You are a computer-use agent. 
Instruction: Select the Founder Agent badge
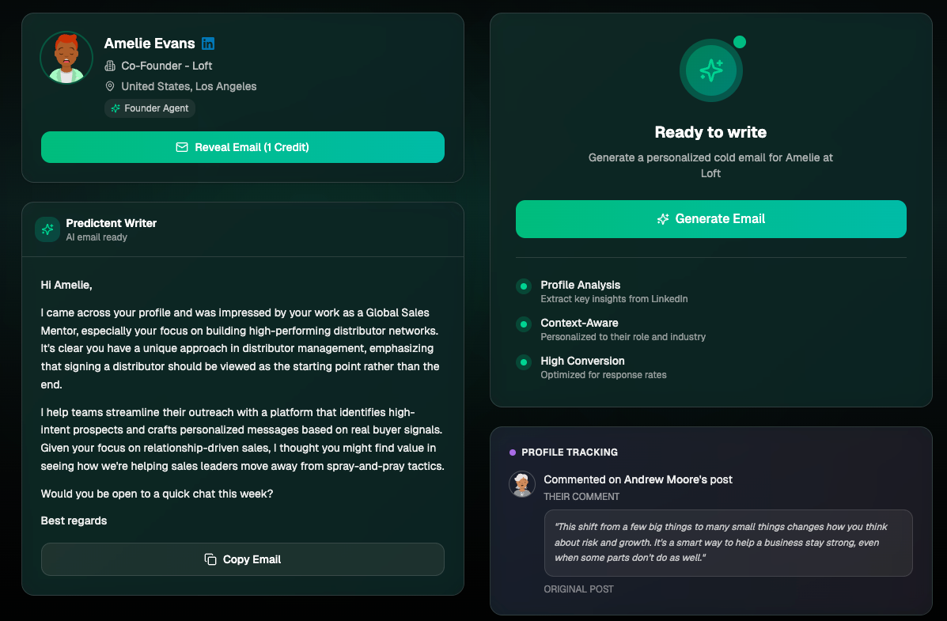[x=150, y=108]
